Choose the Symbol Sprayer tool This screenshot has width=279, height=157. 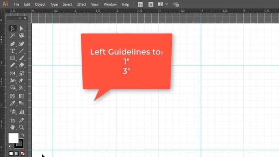tap(13, 112)
